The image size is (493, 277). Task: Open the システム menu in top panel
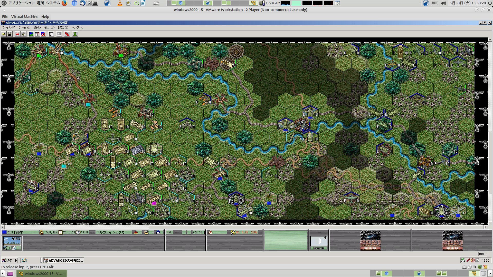(53, 3)
